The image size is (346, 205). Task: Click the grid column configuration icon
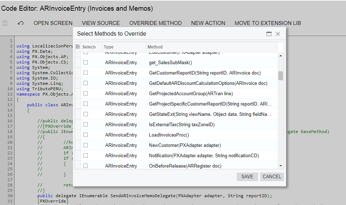pyautogui.click(x=78, y=47)
